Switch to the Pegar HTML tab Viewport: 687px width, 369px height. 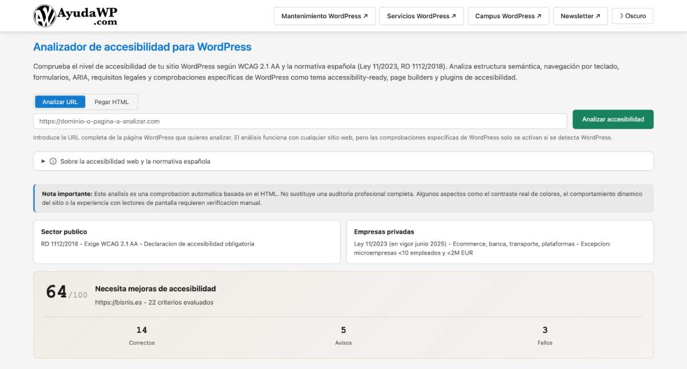click(x=112, y=102)
